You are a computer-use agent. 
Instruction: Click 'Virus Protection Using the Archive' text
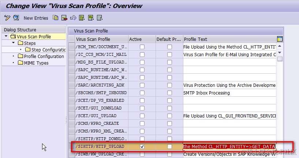coord(229,85)
